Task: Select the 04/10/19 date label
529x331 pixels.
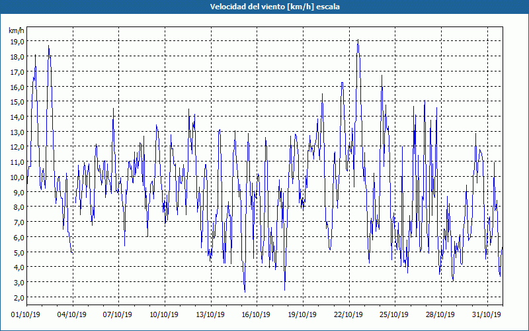Action: (x=72, y=314)
